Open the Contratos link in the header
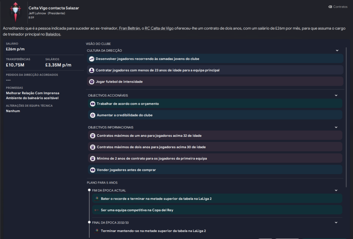 click(x=338, y=7)
